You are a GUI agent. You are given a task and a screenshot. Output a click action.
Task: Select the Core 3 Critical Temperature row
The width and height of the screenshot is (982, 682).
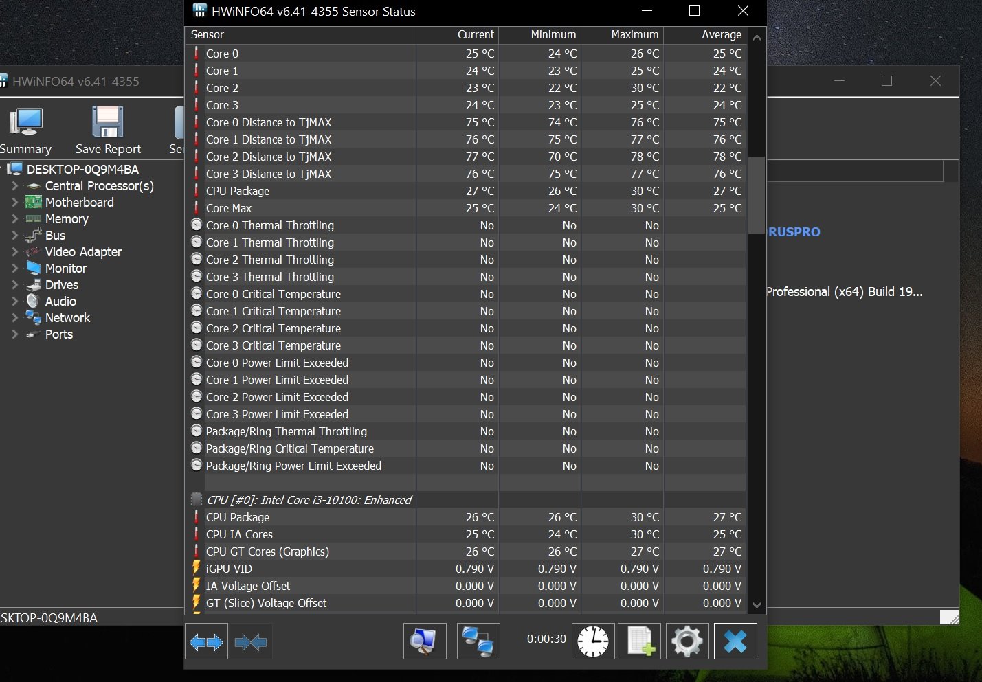[x=465, y=345]
